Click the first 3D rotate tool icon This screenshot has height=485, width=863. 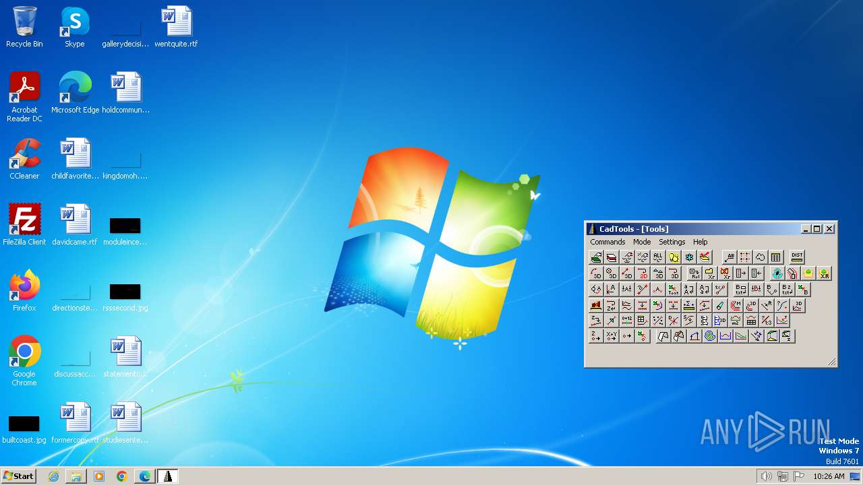coord(596,273)
